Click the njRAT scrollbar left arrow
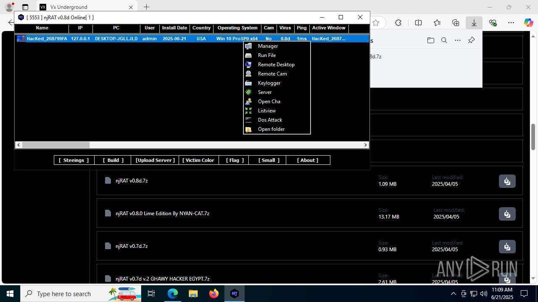This screenshot has height=302, width=538. point(18,145)
